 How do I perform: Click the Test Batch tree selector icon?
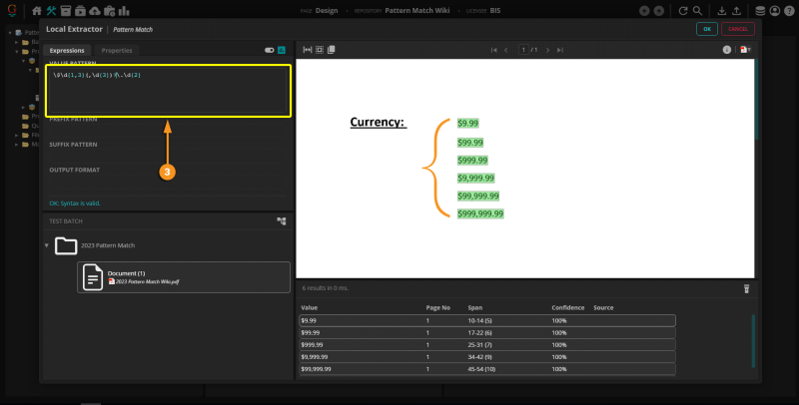pos(282,221)
